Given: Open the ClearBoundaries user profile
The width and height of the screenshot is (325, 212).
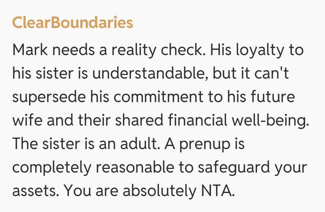Looking at the screenshot, I should (x=73, y=23).
